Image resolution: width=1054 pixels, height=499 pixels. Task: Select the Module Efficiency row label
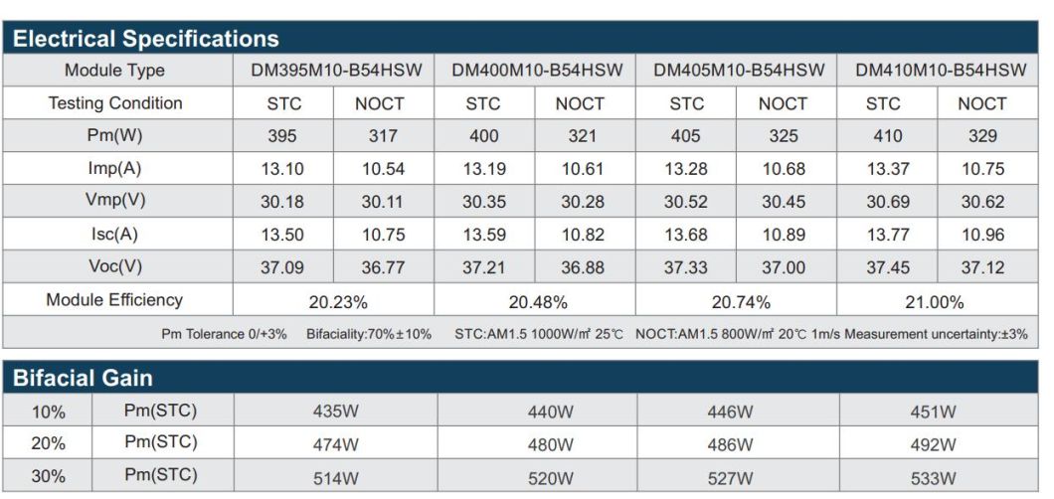[115, 300]
